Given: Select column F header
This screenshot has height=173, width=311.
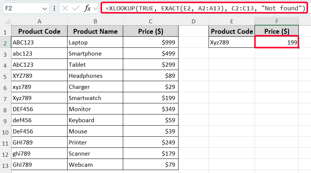Looking at the screenshot, I should [x=277, y=22].
